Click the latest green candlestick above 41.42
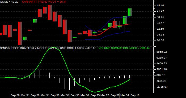 (130, 12)
